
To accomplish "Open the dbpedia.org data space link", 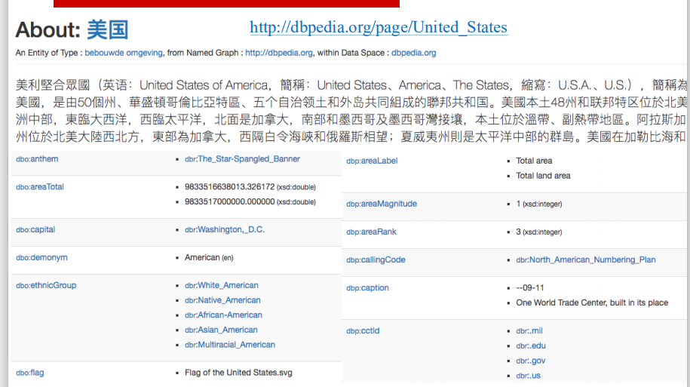I will 414,53.
